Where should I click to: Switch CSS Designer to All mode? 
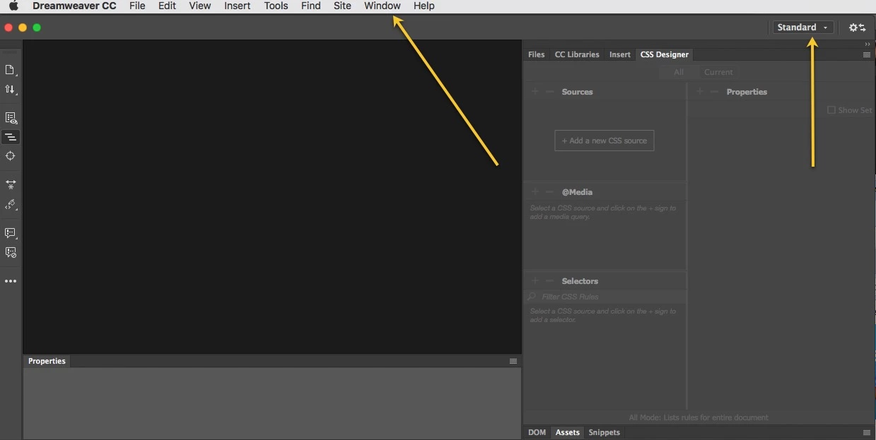tap(679, 72)
